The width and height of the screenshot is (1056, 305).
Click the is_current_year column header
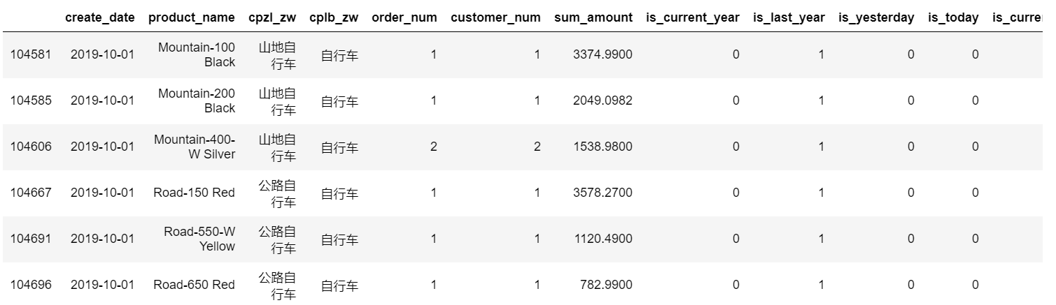pyautogui.click(x=693, y=17)
